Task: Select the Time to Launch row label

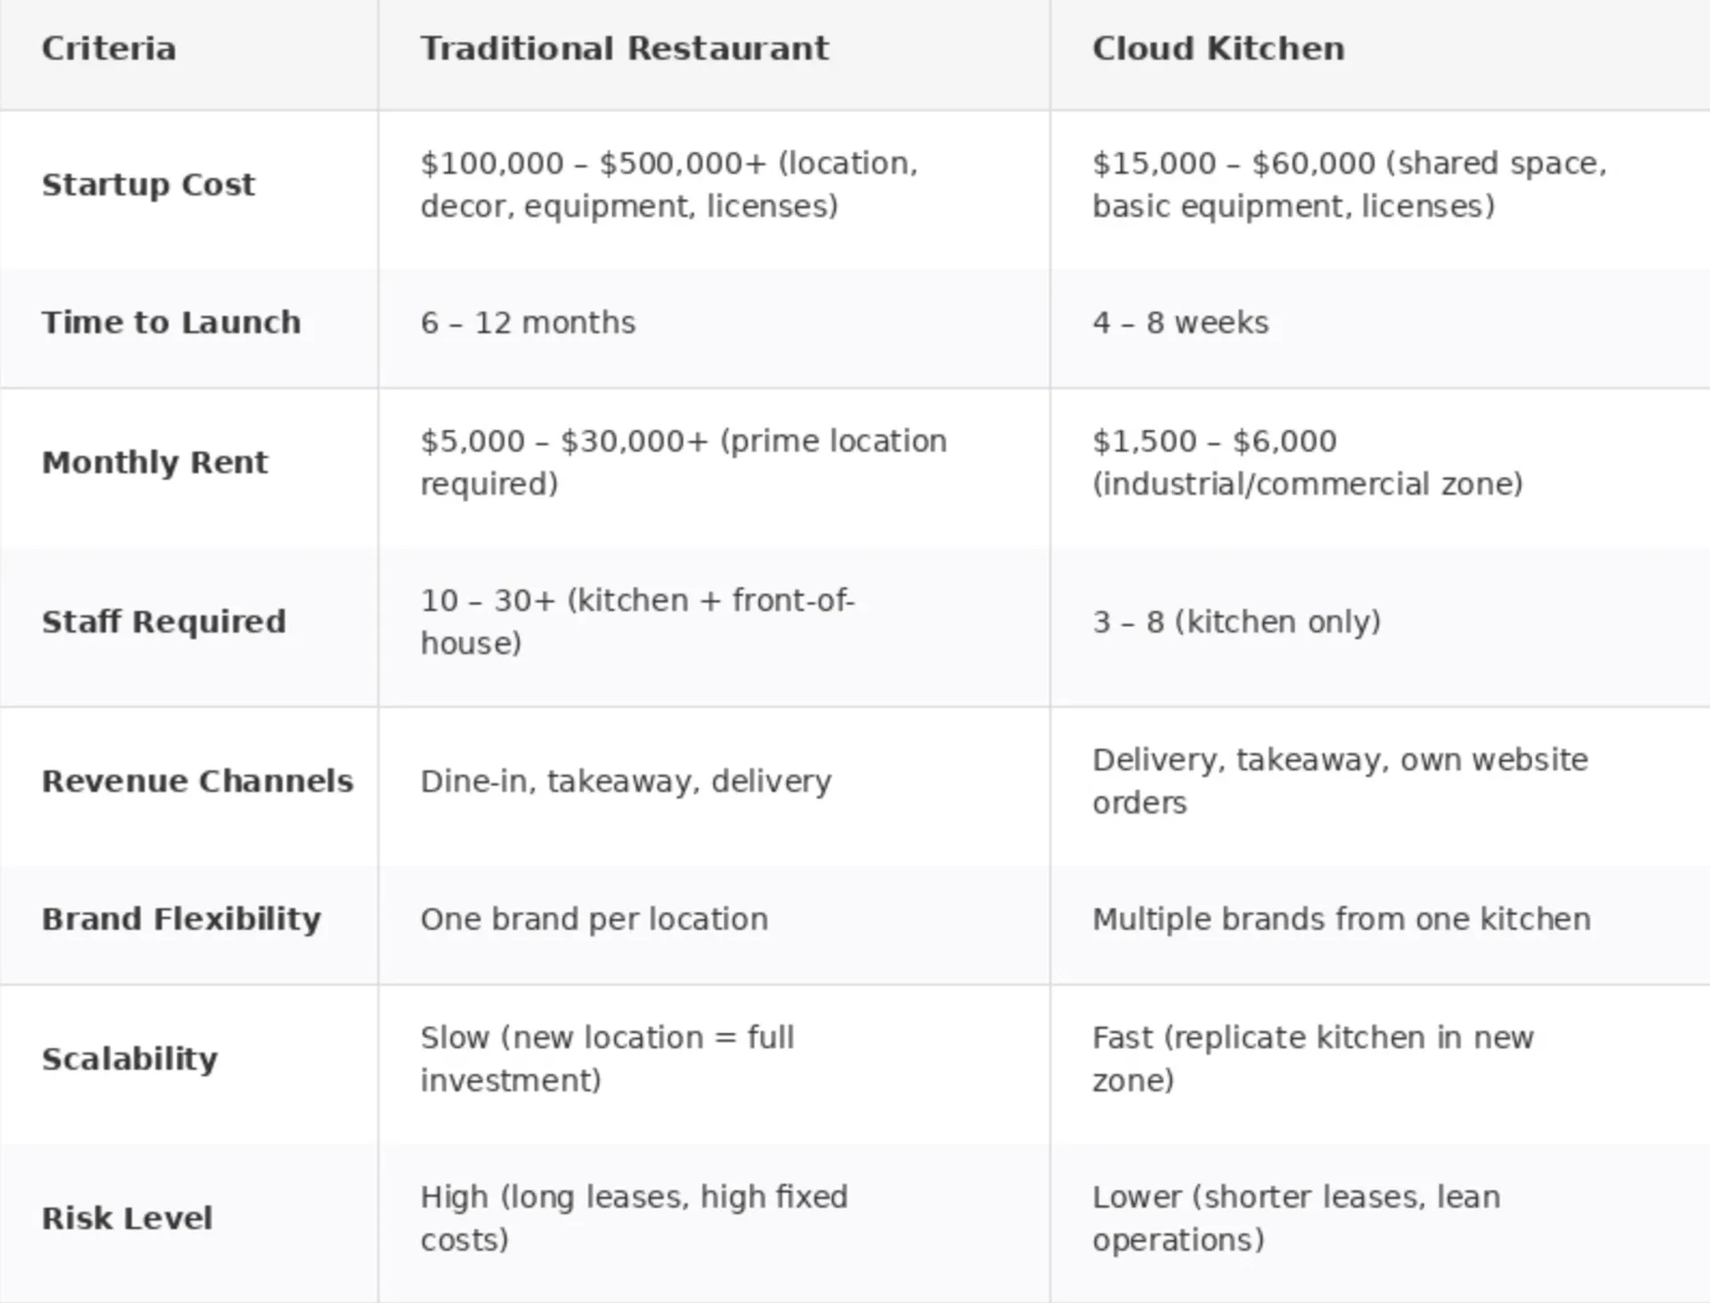Action: coord(171,322)
